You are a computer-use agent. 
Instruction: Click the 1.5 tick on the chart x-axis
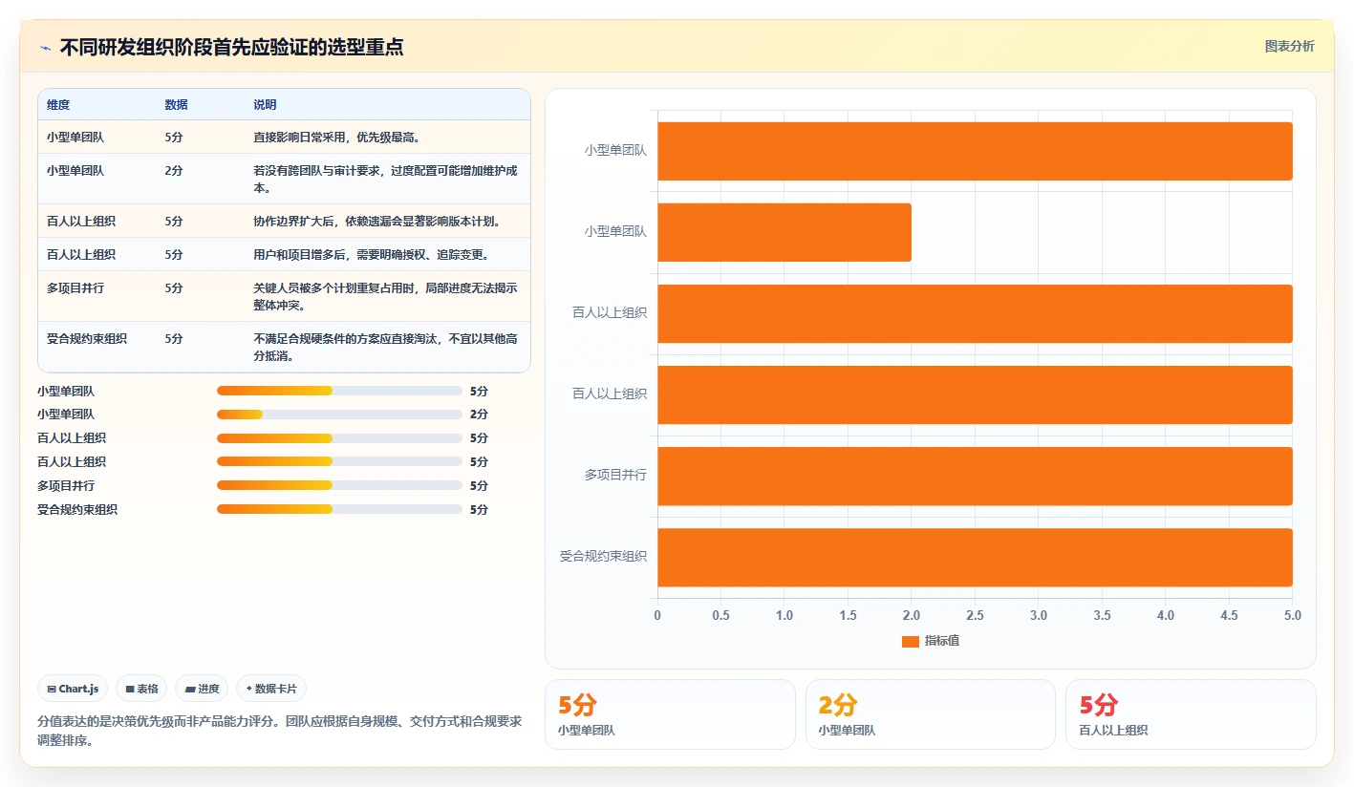848,615
